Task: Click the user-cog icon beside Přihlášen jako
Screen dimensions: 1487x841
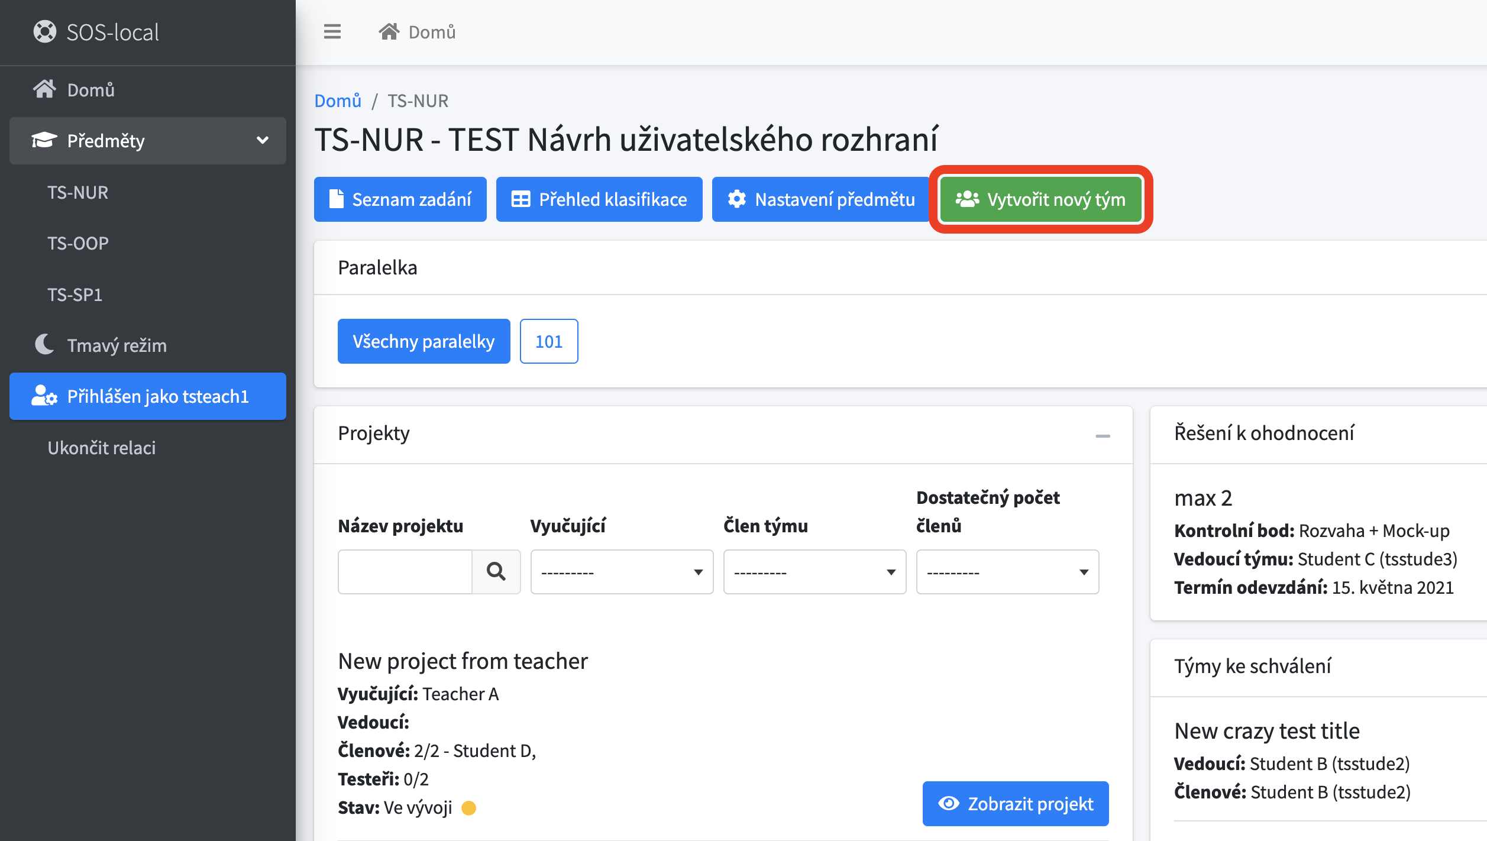Action: 44,396
